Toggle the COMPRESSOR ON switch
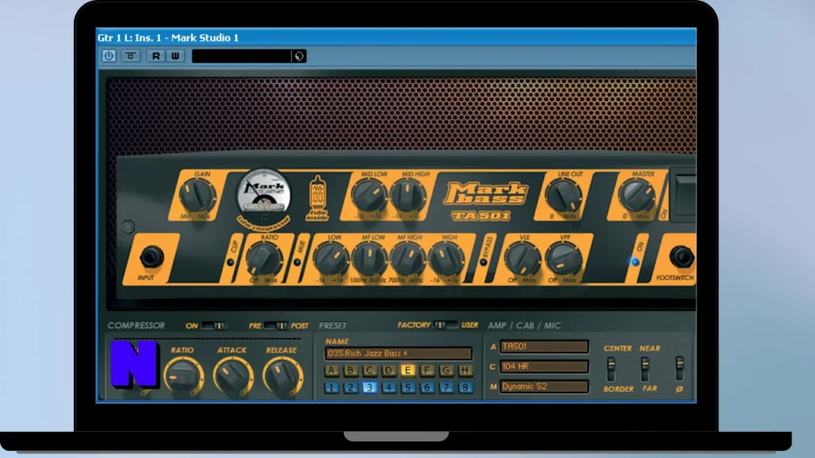The image size is (815, 458). pos(213,325)
